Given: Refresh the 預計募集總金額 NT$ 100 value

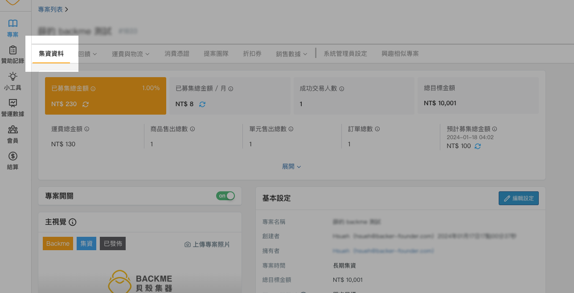Looking at the screenshot, I should (478, 146).
